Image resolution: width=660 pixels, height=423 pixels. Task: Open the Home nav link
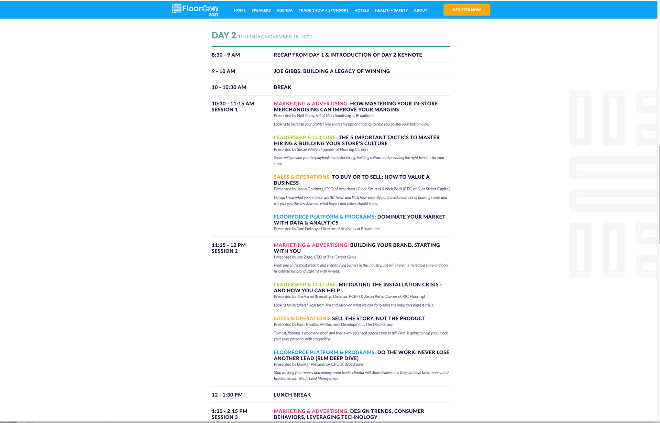pyautogui.click(x=240, y=10)
